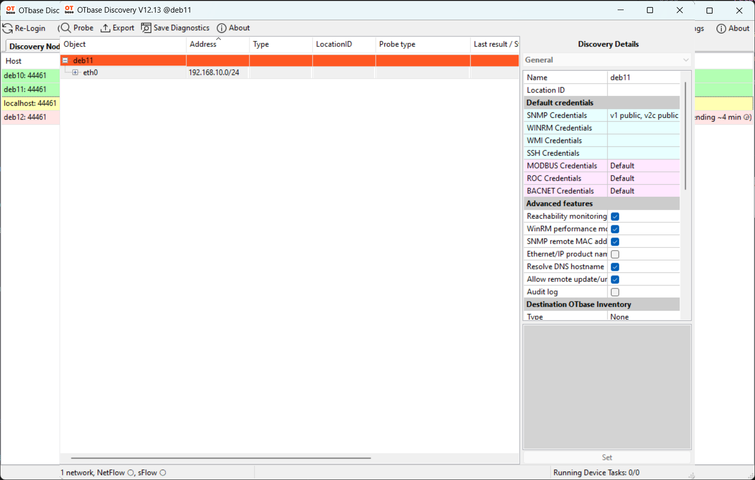Select host row deb12: 44461
Viewport: 755px width, 480px height.
pos(30,117)
